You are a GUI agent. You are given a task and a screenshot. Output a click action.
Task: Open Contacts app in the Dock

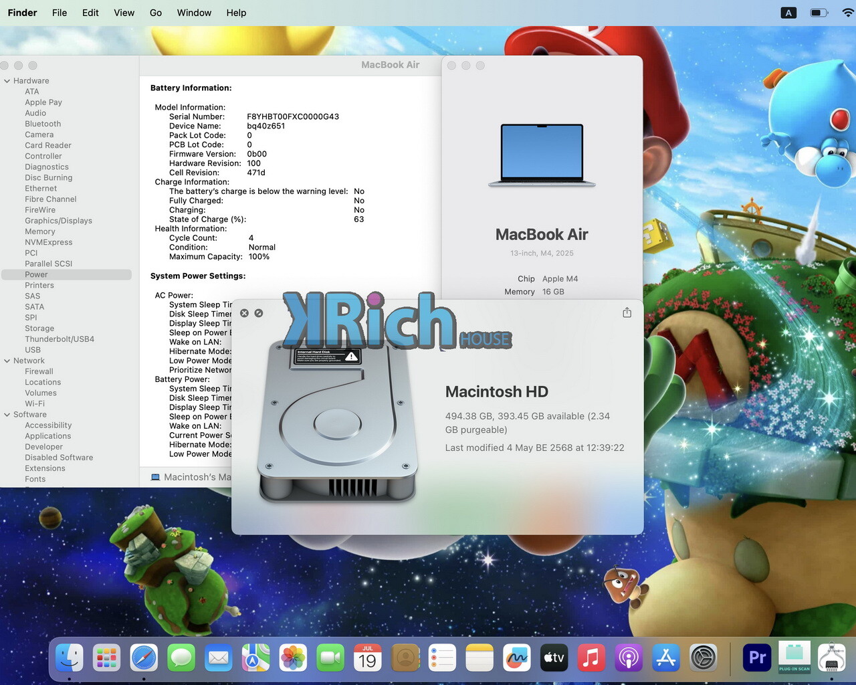click(405, 658)
